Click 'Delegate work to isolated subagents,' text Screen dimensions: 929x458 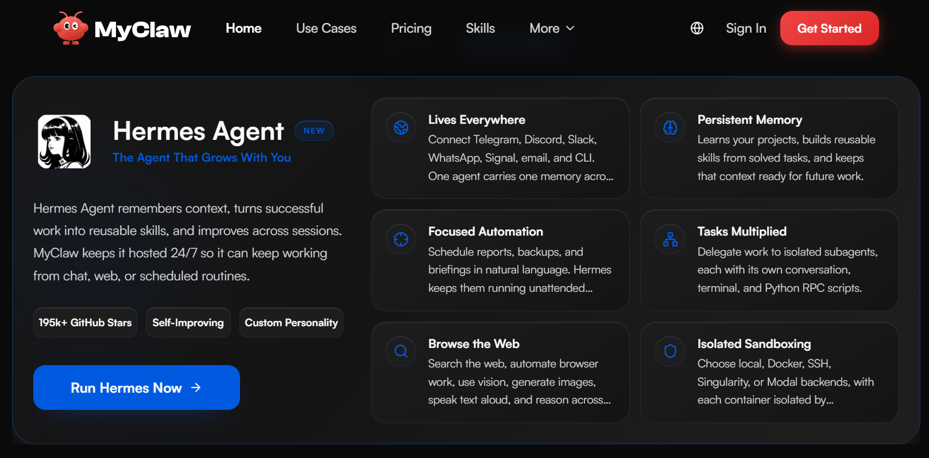click(788, 252)
